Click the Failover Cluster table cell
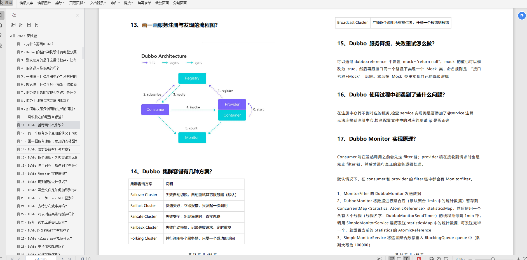Screen dimensions: 527x260 pos(146,195)
